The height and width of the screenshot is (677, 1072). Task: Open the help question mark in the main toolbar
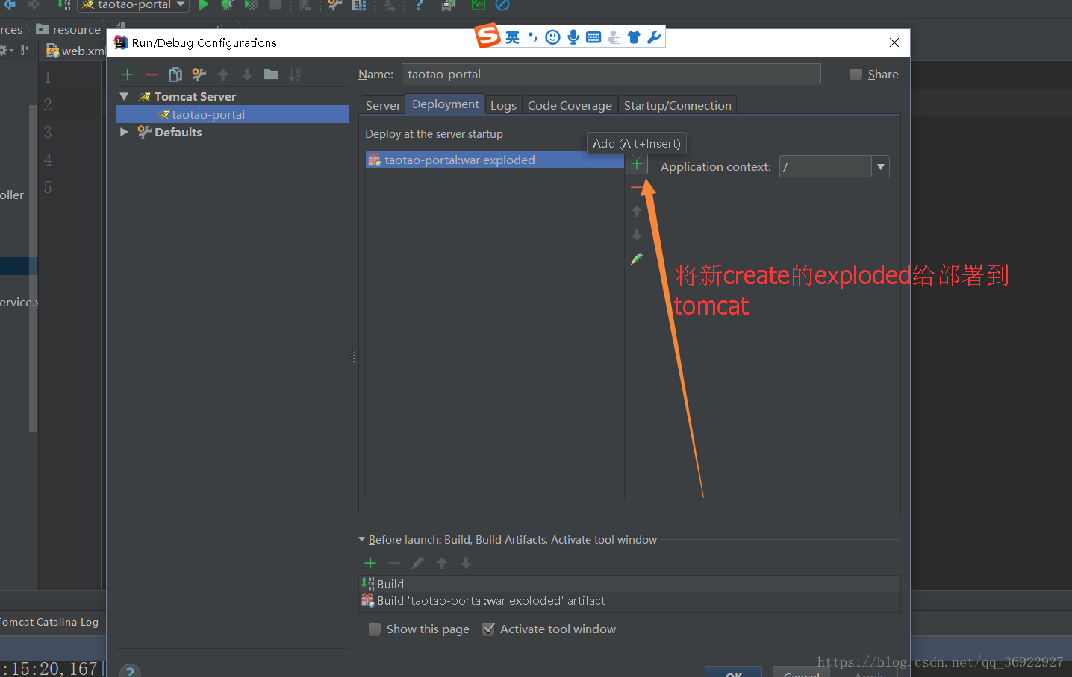tap(420, 4)
